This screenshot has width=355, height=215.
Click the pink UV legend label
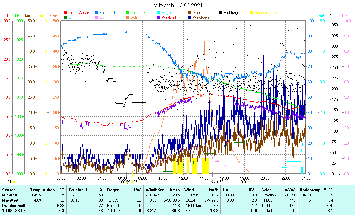point(102,17)
